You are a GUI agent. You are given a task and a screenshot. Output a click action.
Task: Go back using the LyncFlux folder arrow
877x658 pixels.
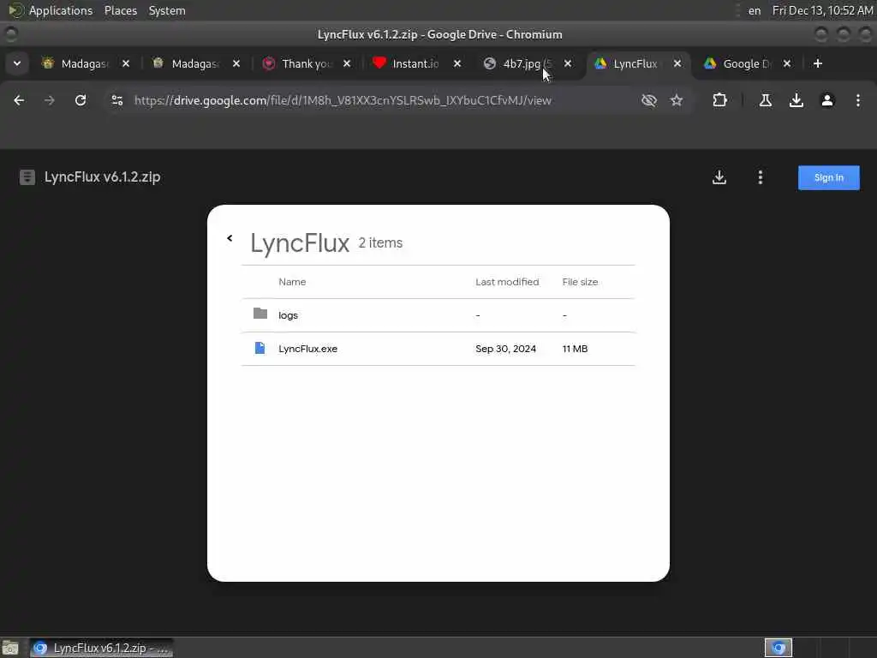(230, 238)
